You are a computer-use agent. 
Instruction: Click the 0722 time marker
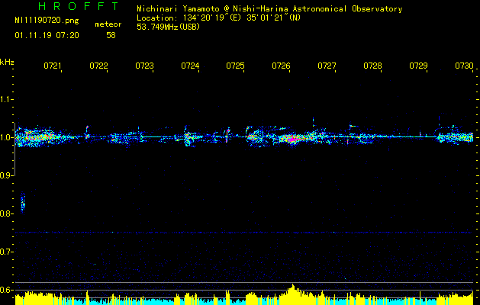98,66
